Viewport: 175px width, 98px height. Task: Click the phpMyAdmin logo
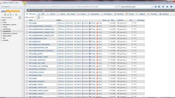(x=11, y=11)
